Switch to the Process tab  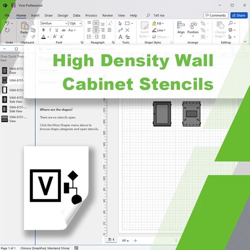91,15
